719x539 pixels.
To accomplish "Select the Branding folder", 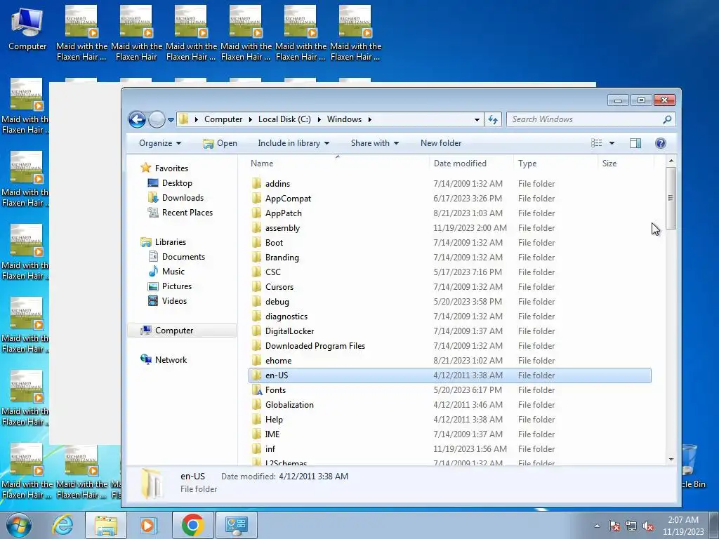I will pos(282,257).
